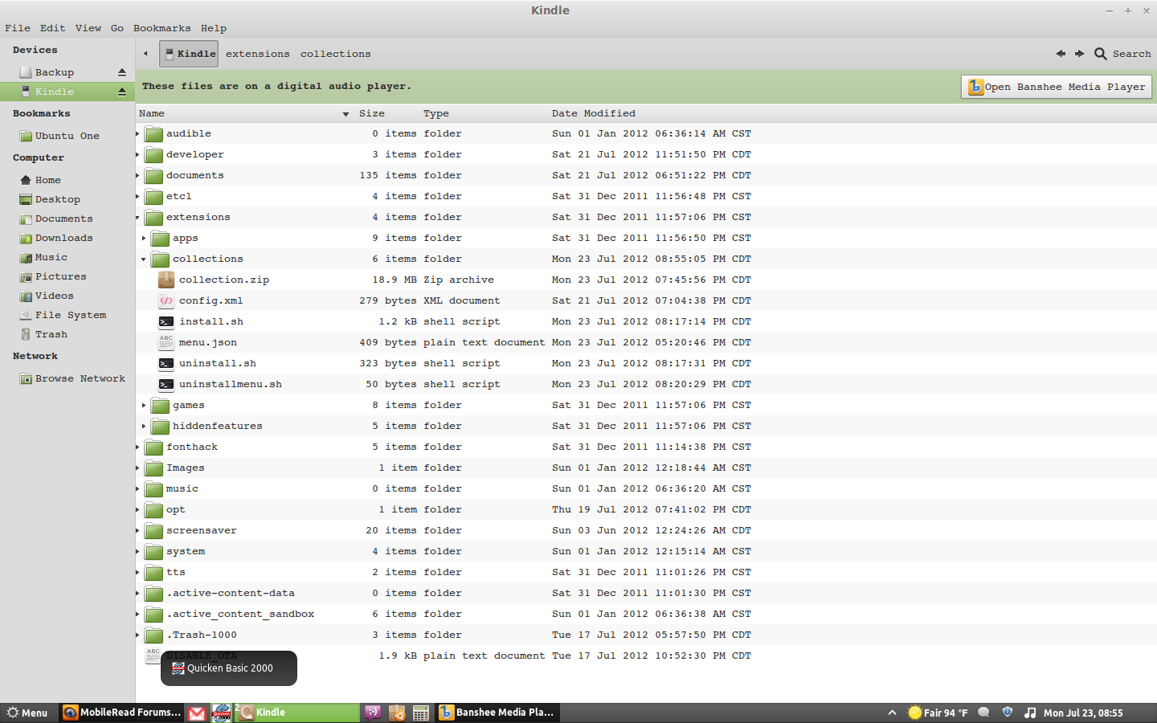Image resolution: width=1157 pixels, height=723 pixels.
Task: Collapse the collections folder
Action: (145, 259)
